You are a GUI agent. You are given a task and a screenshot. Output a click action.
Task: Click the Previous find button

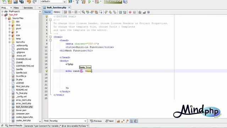tap(96, 121)
